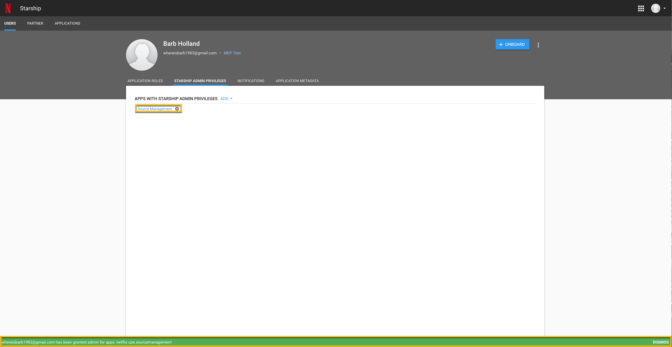Open the Application Metadata tab

click(x=297, y=81)
